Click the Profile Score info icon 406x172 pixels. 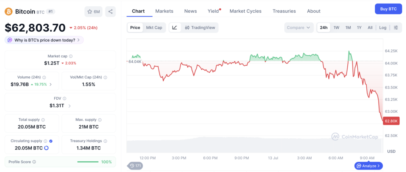point(34,162)
